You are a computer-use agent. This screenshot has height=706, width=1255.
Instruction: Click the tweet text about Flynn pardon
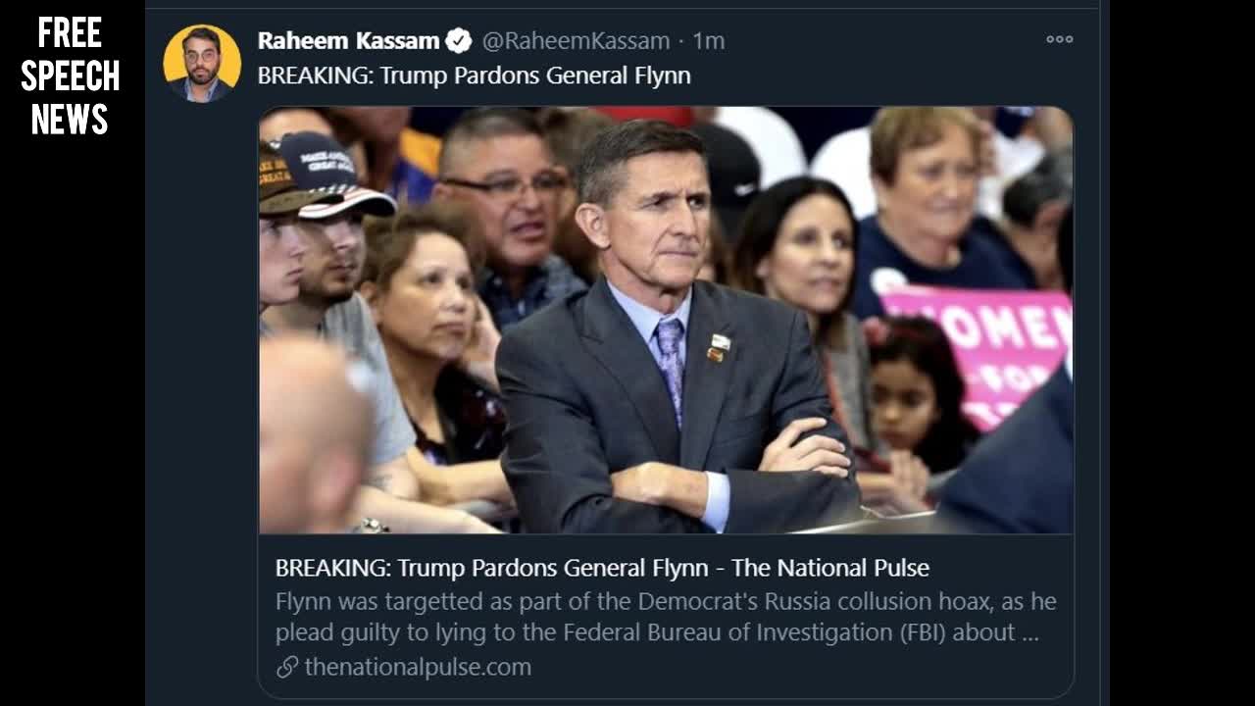click(474, 76)
